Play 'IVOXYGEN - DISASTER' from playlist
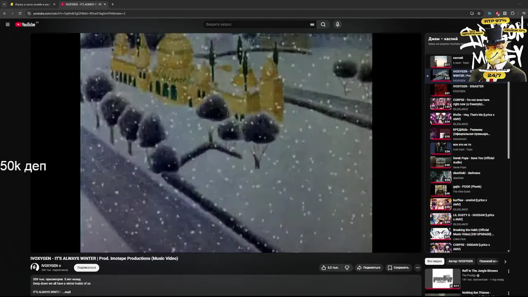 tap(466, 89)
